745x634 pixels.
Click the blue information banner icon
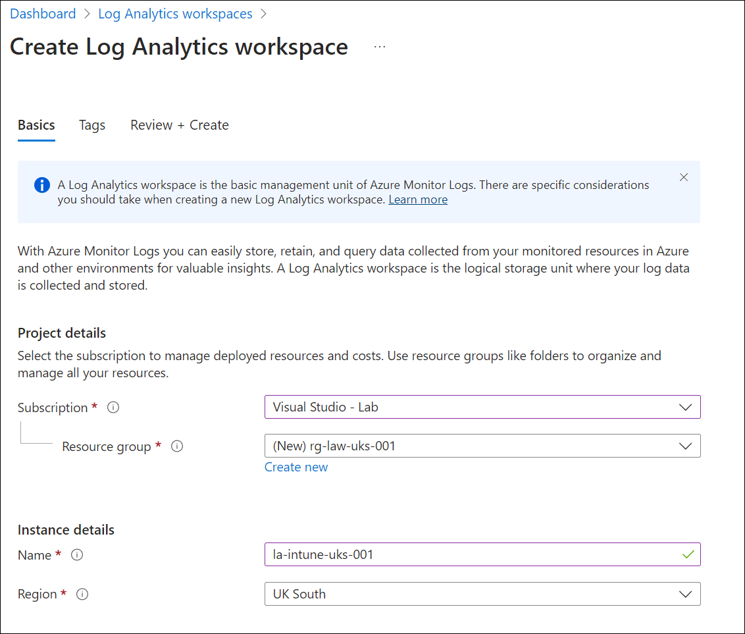pyautogui.click(x=41, y=185)
